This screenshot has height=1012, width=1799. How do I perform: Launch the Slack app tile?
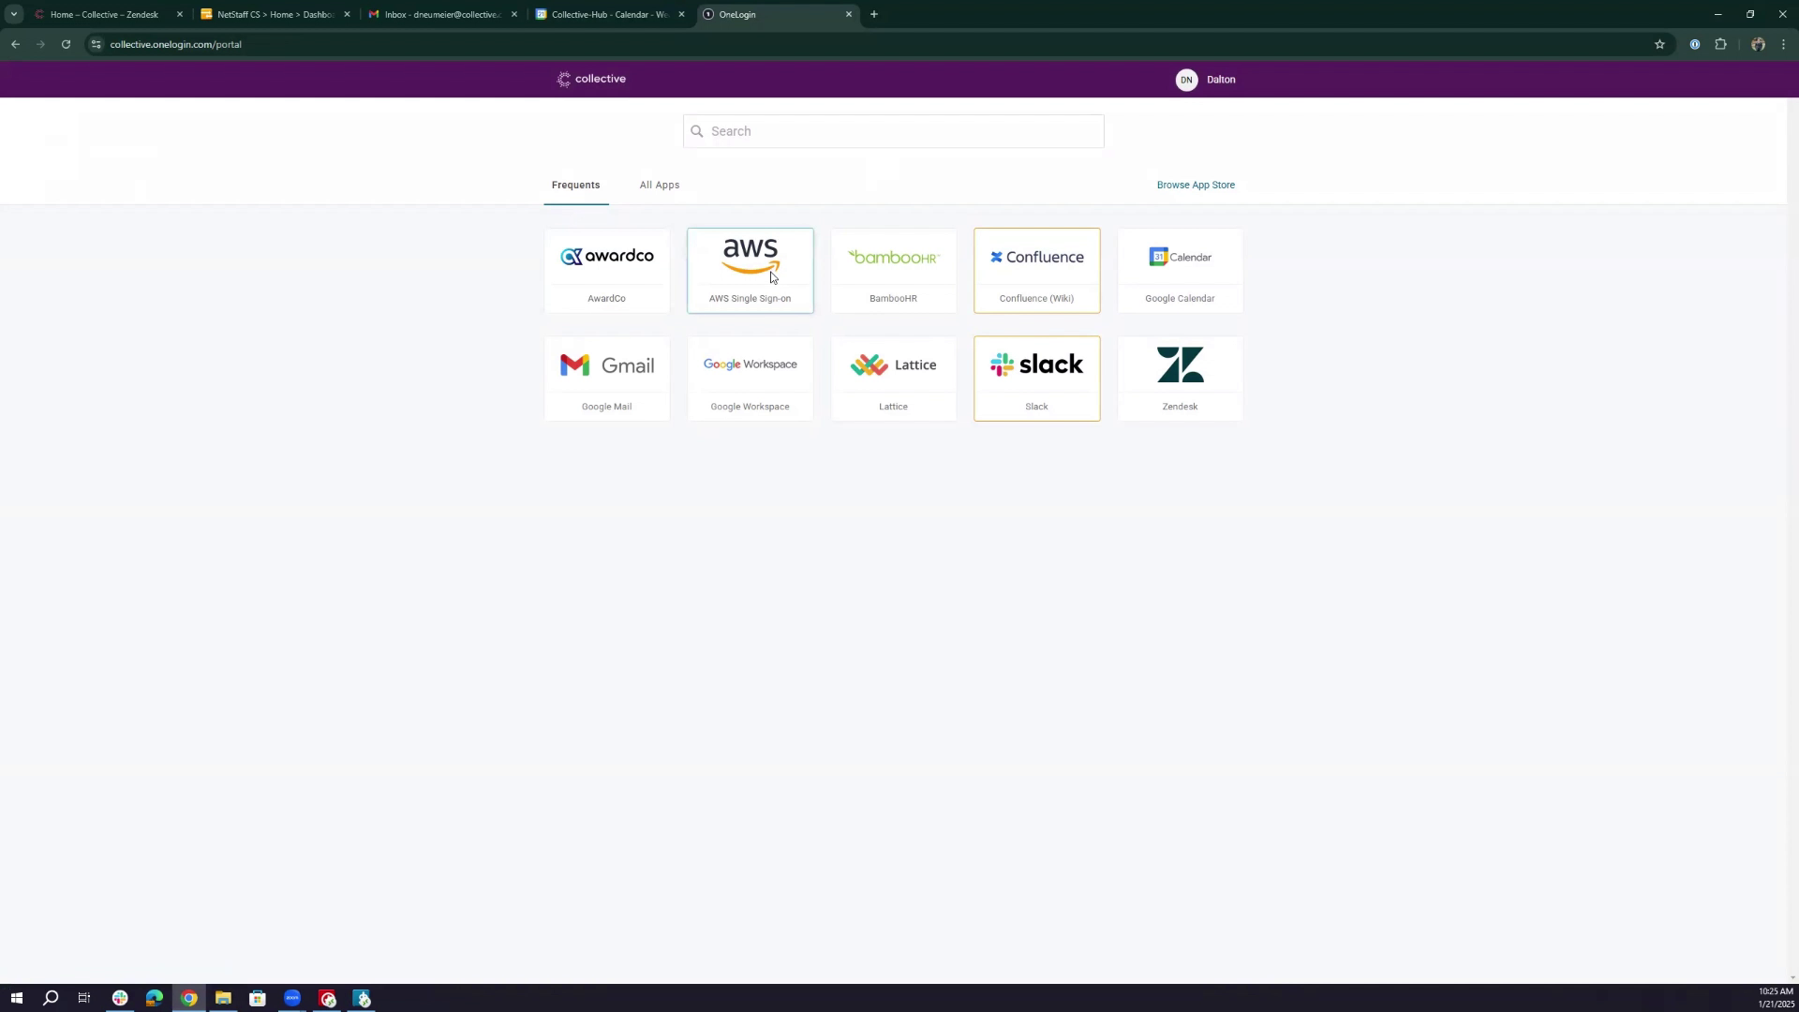click(x=1036, y=379)
